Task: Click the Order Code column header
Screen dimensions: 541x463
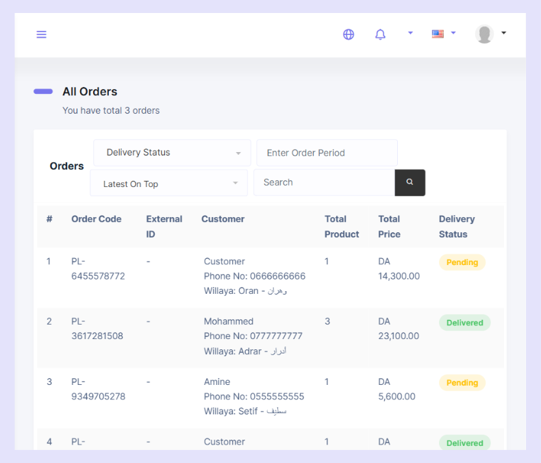Action: 97,219
